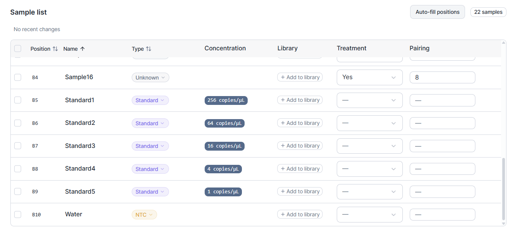Click the Pairing field for Standard2
Image resolution: width=518 pixels, height=234 pixels.
pos(442,123)
